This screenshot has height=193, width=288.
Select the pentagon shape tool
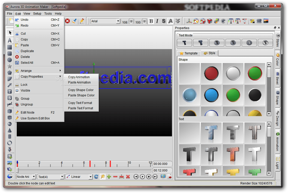[10, 73]
